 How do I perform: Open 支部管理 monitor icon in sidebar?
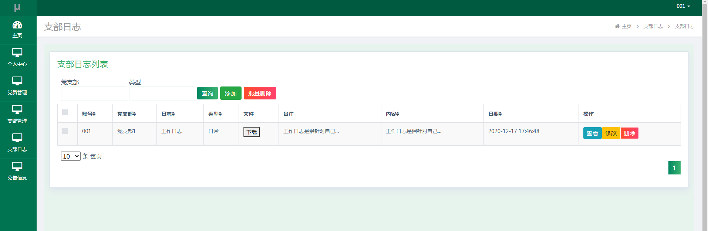pyautogui.click(x=17, y=109)
